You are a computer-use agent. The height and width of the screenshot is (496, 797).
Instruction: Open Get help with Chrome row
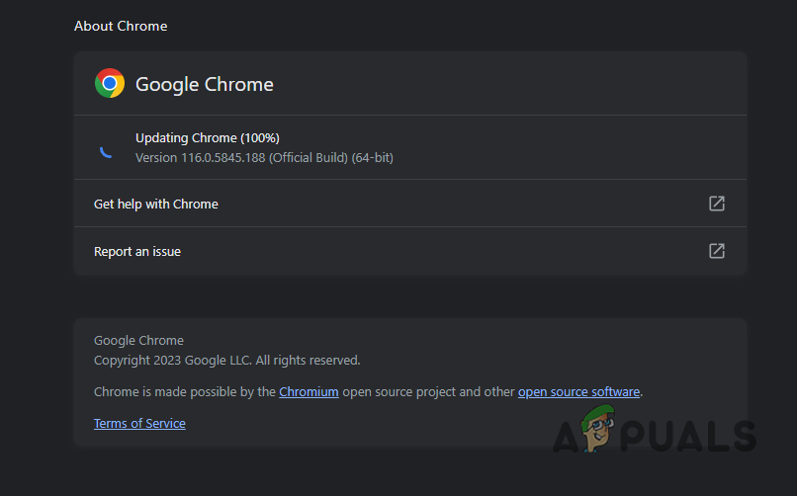(x=410, y=204)
